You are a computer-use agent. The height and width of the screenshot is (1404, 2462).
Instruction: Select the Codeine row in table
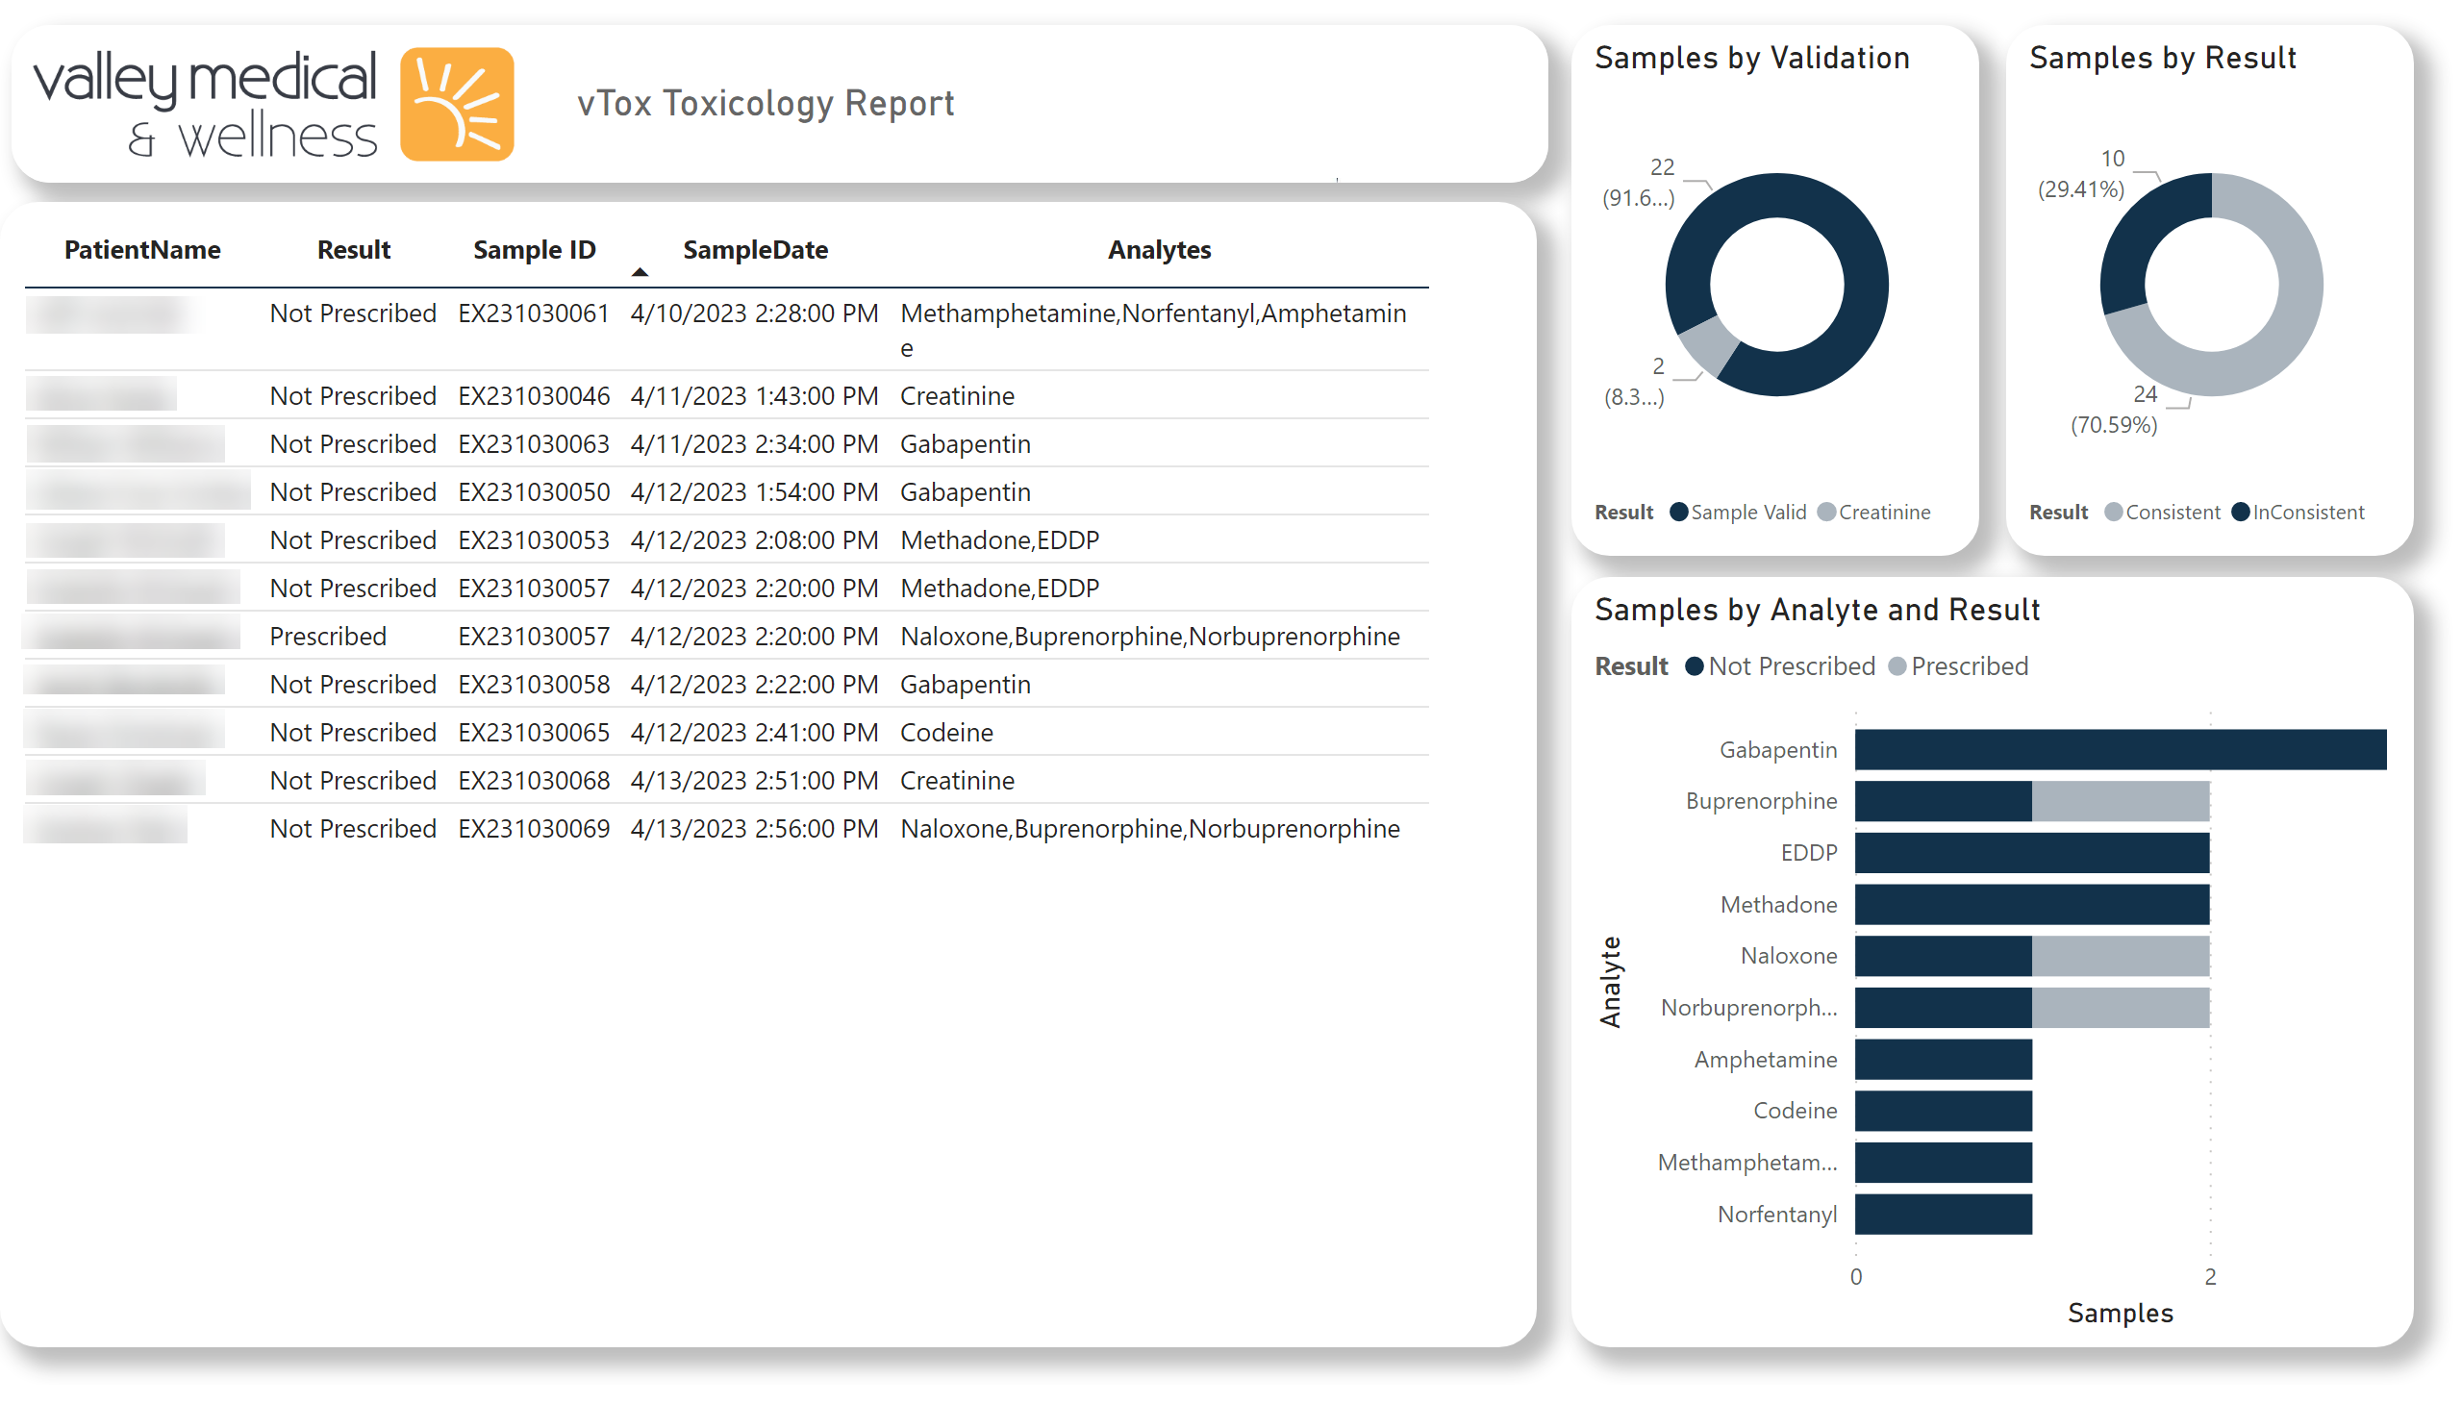point(945,733)
